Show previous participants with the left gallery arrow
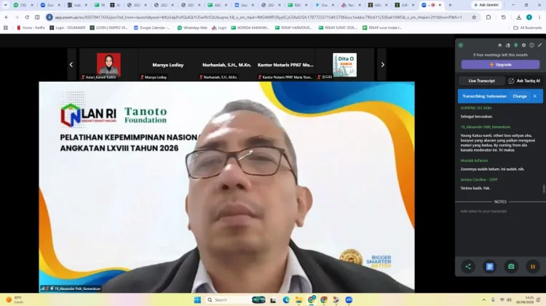546x306 pixels. 71,65
